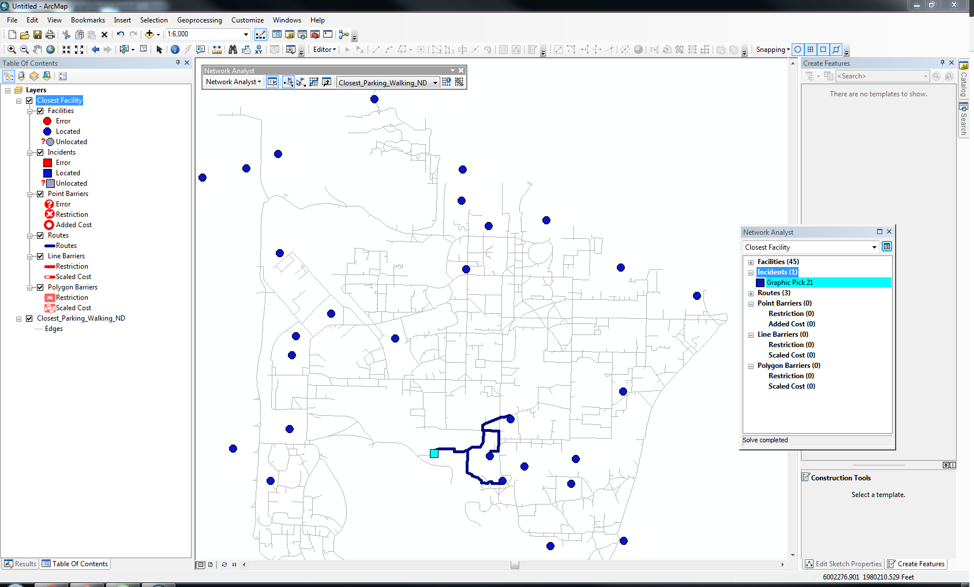
Task: Open the Bookmarks menu
Action: (x=88, y=20)
